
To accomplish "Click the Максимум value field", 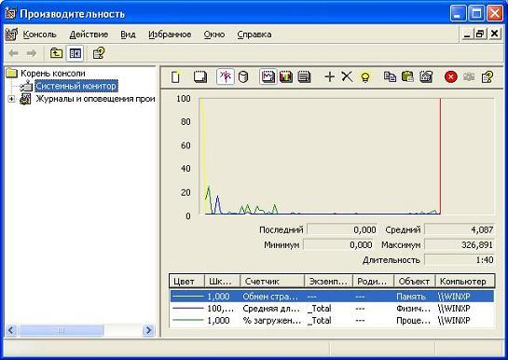I will tap(460, 244).
